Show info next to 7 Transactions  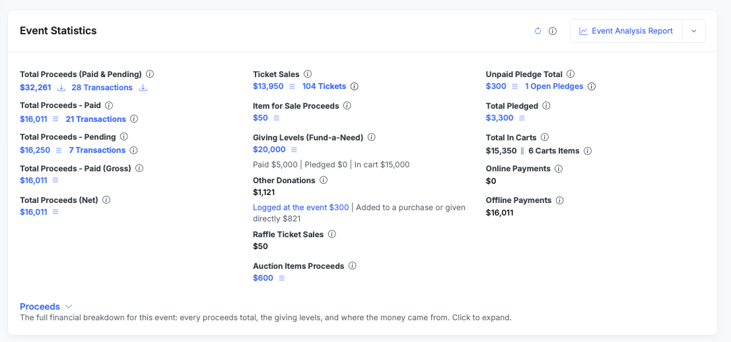tap(133, 150)
